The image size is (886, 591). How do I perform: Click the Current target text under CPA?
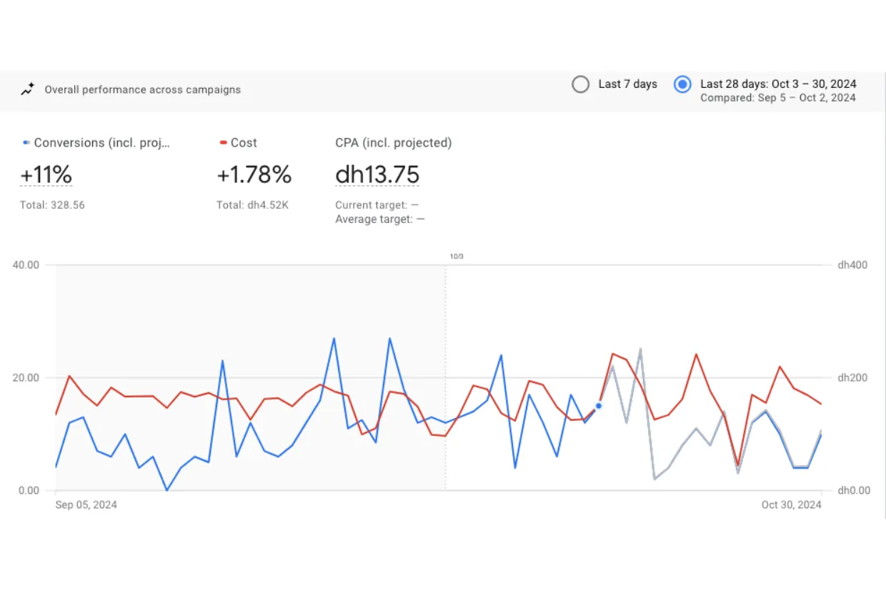coord(377,205)
